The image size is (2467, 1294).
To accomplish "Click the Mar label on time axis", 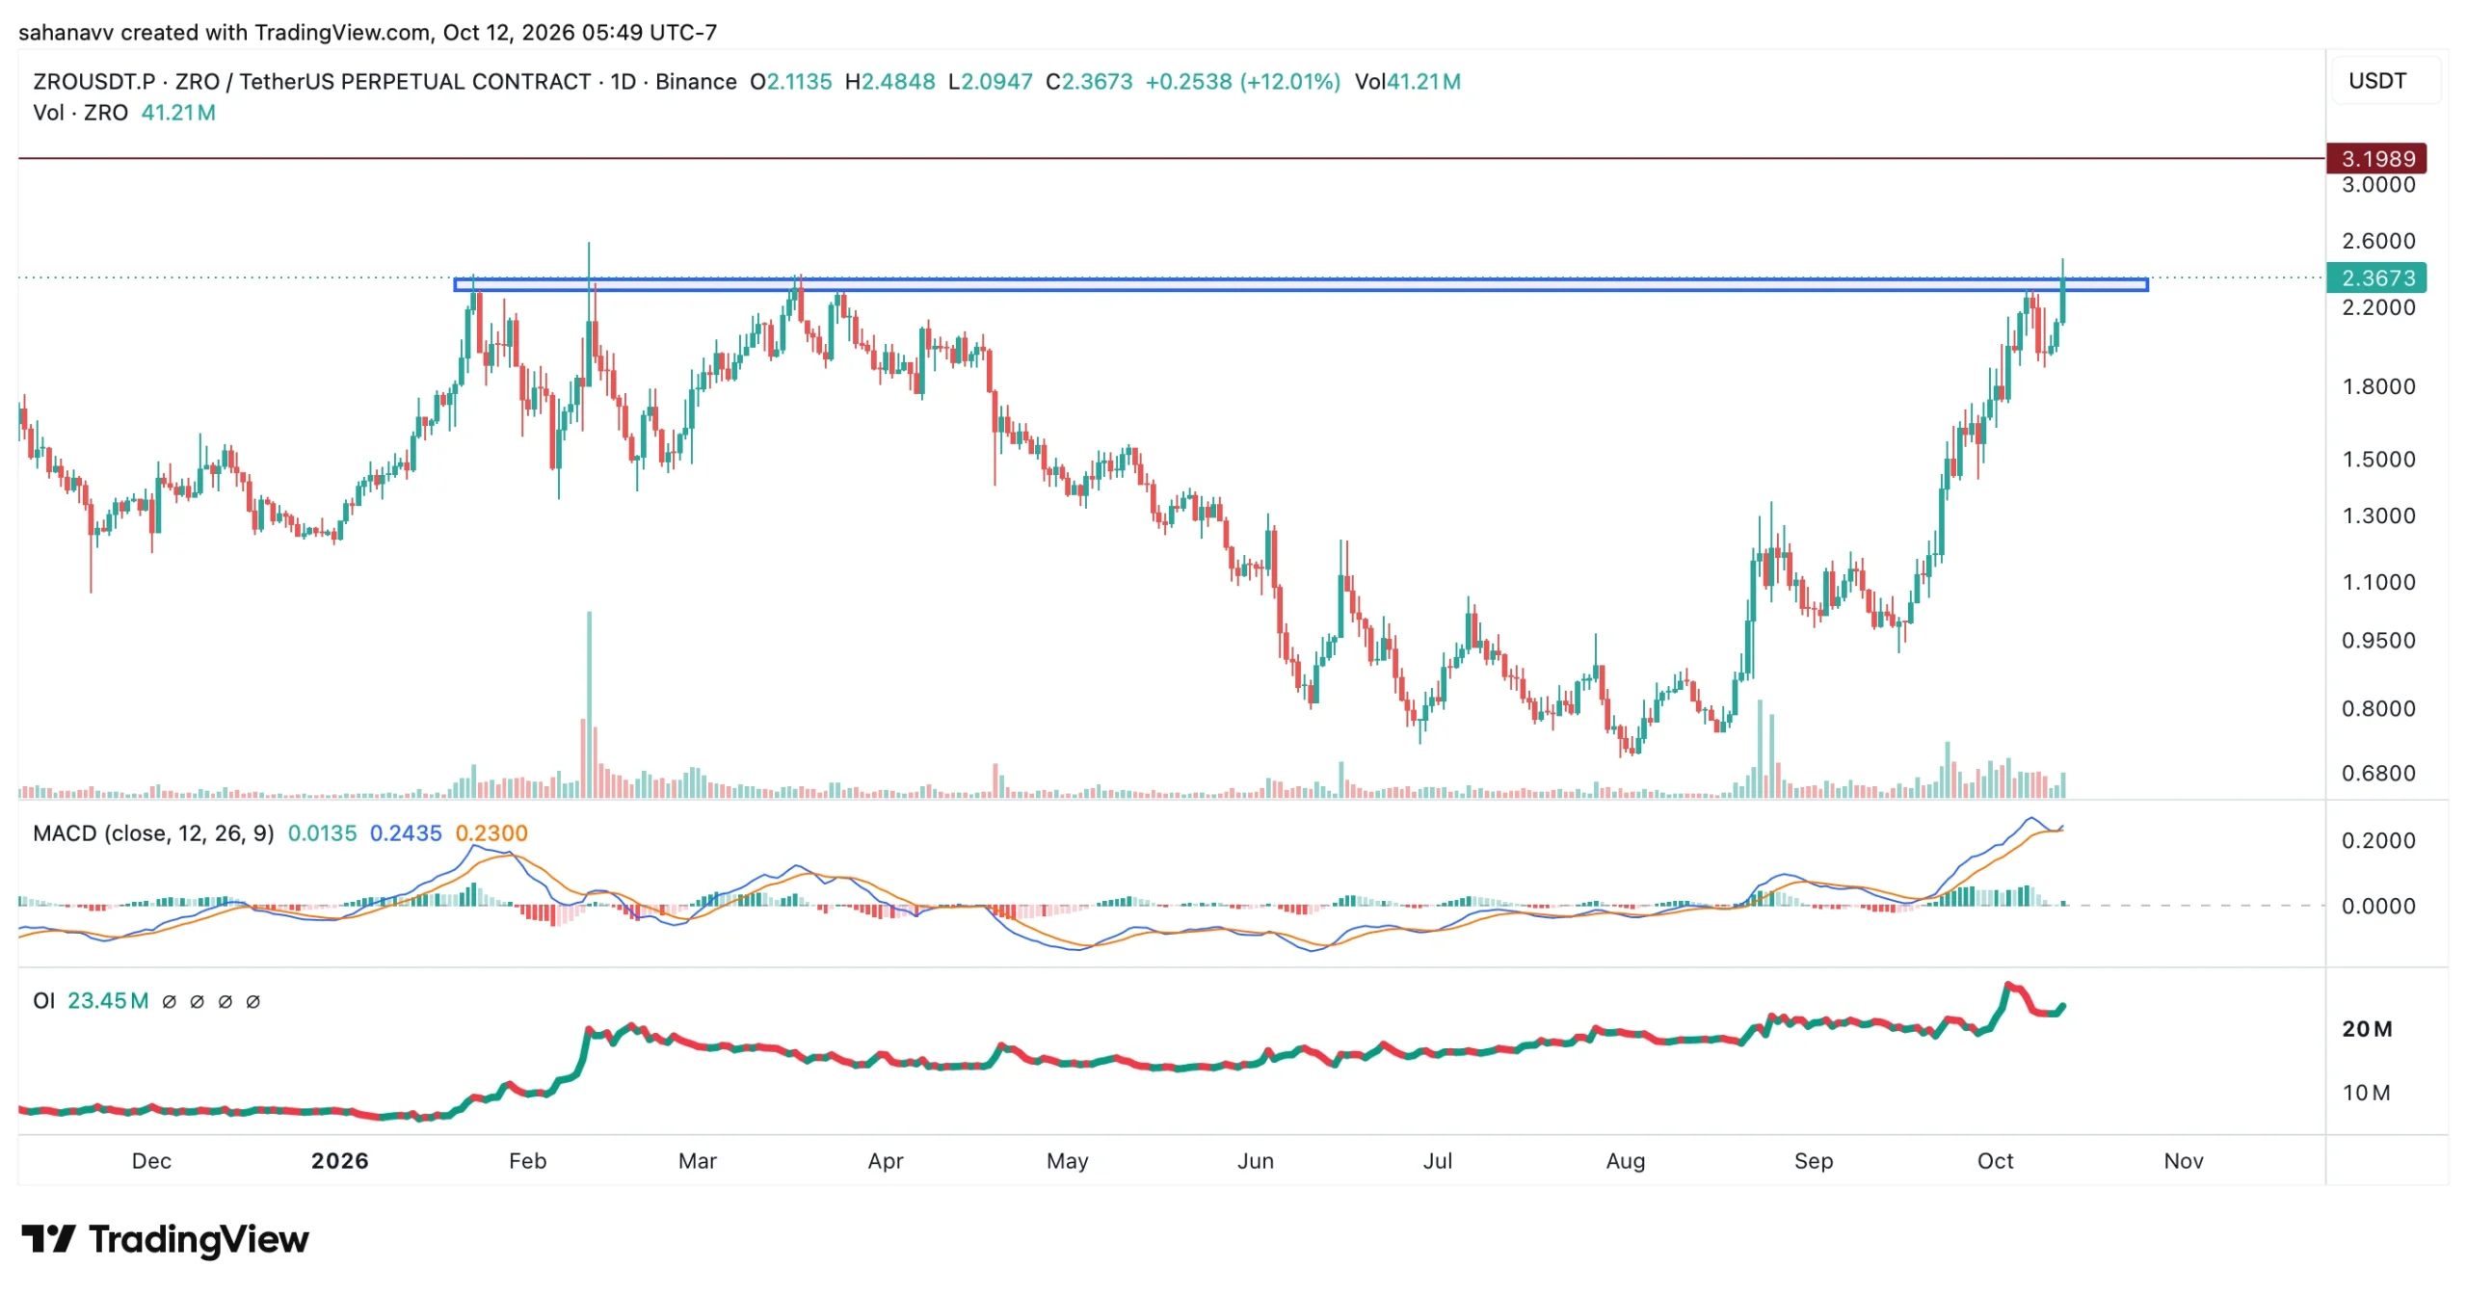I will [x=698, y=1161].
